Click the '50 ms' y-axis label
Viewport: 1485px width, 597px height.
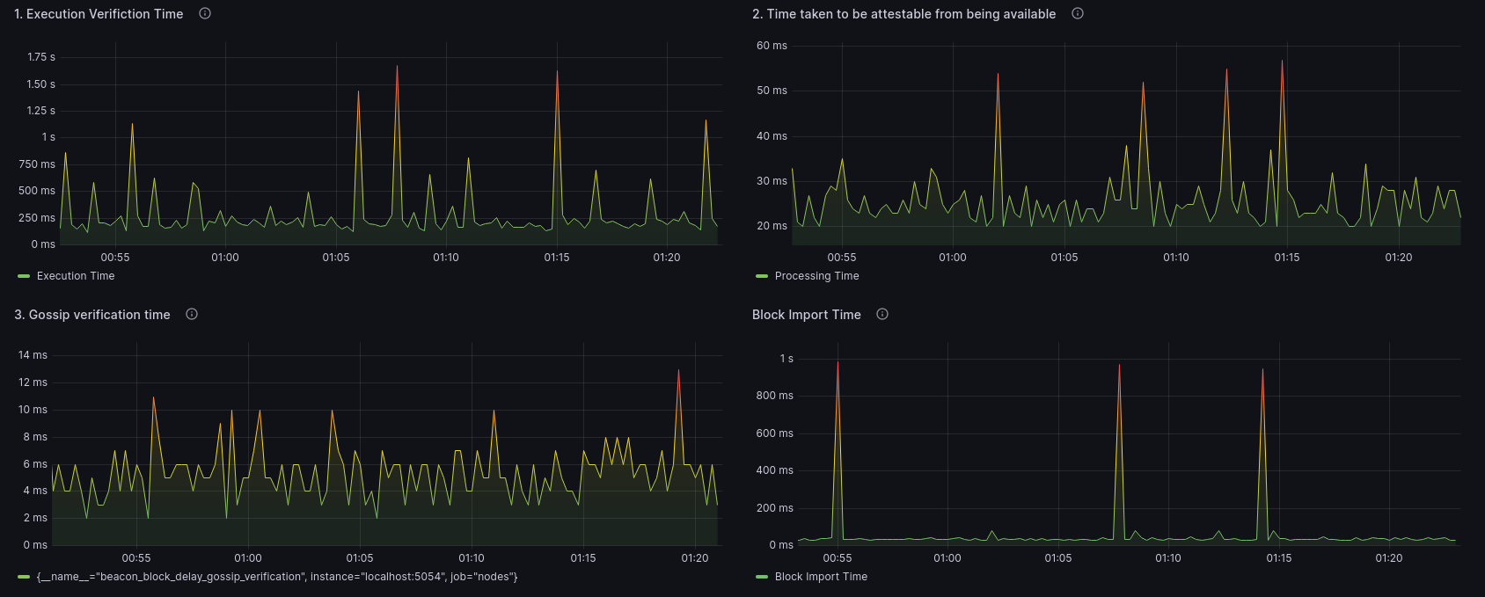(772, 91)
